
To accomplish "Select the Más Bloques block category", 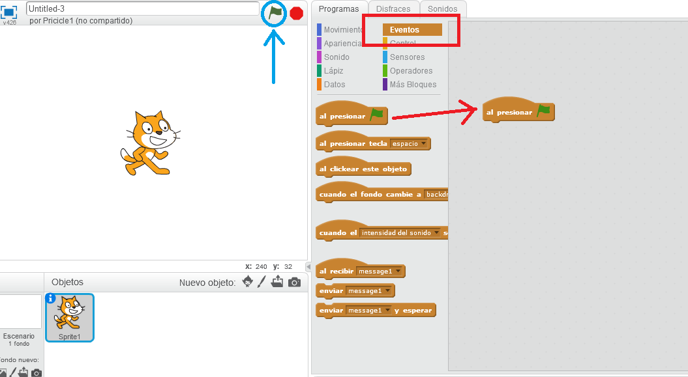I will pyautogui.click(x=410, y=84).
